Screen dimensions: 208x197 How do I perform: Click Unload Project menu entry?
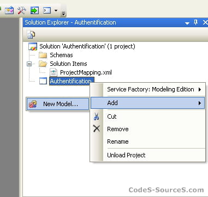pos(126,155)
